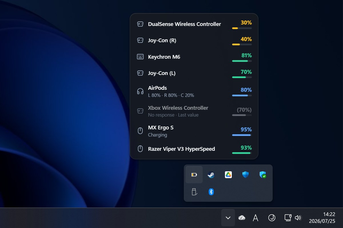Image resolution: width=343 pixels, height=228 pixels.
Task: Click the round IME icon next to A
Action: pos(272,218)
